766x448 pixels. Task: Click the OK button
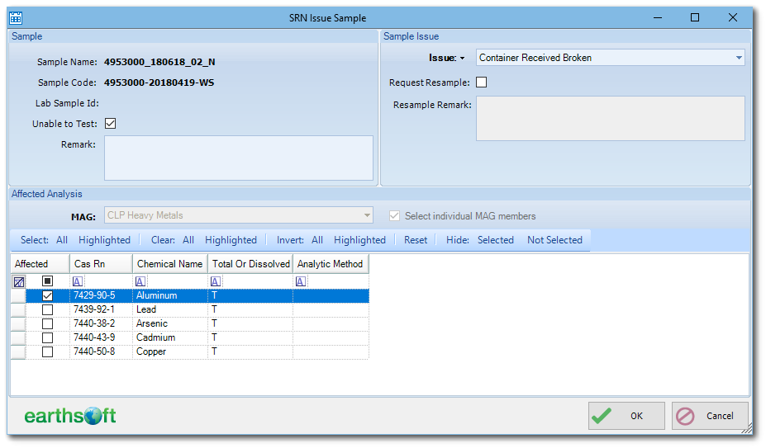tap(626, 416)
